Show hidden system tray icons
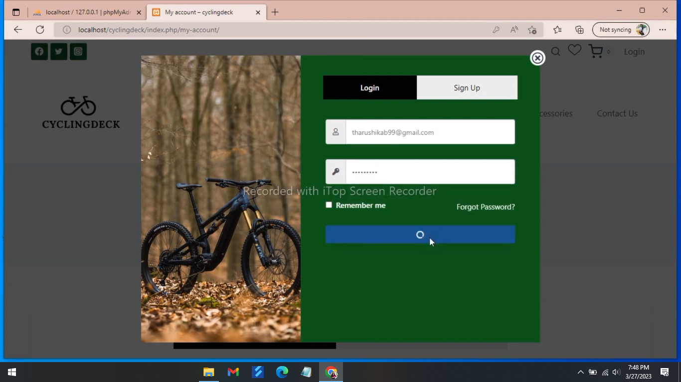Screen dimensions: 681x382 (x=580, y=372)
